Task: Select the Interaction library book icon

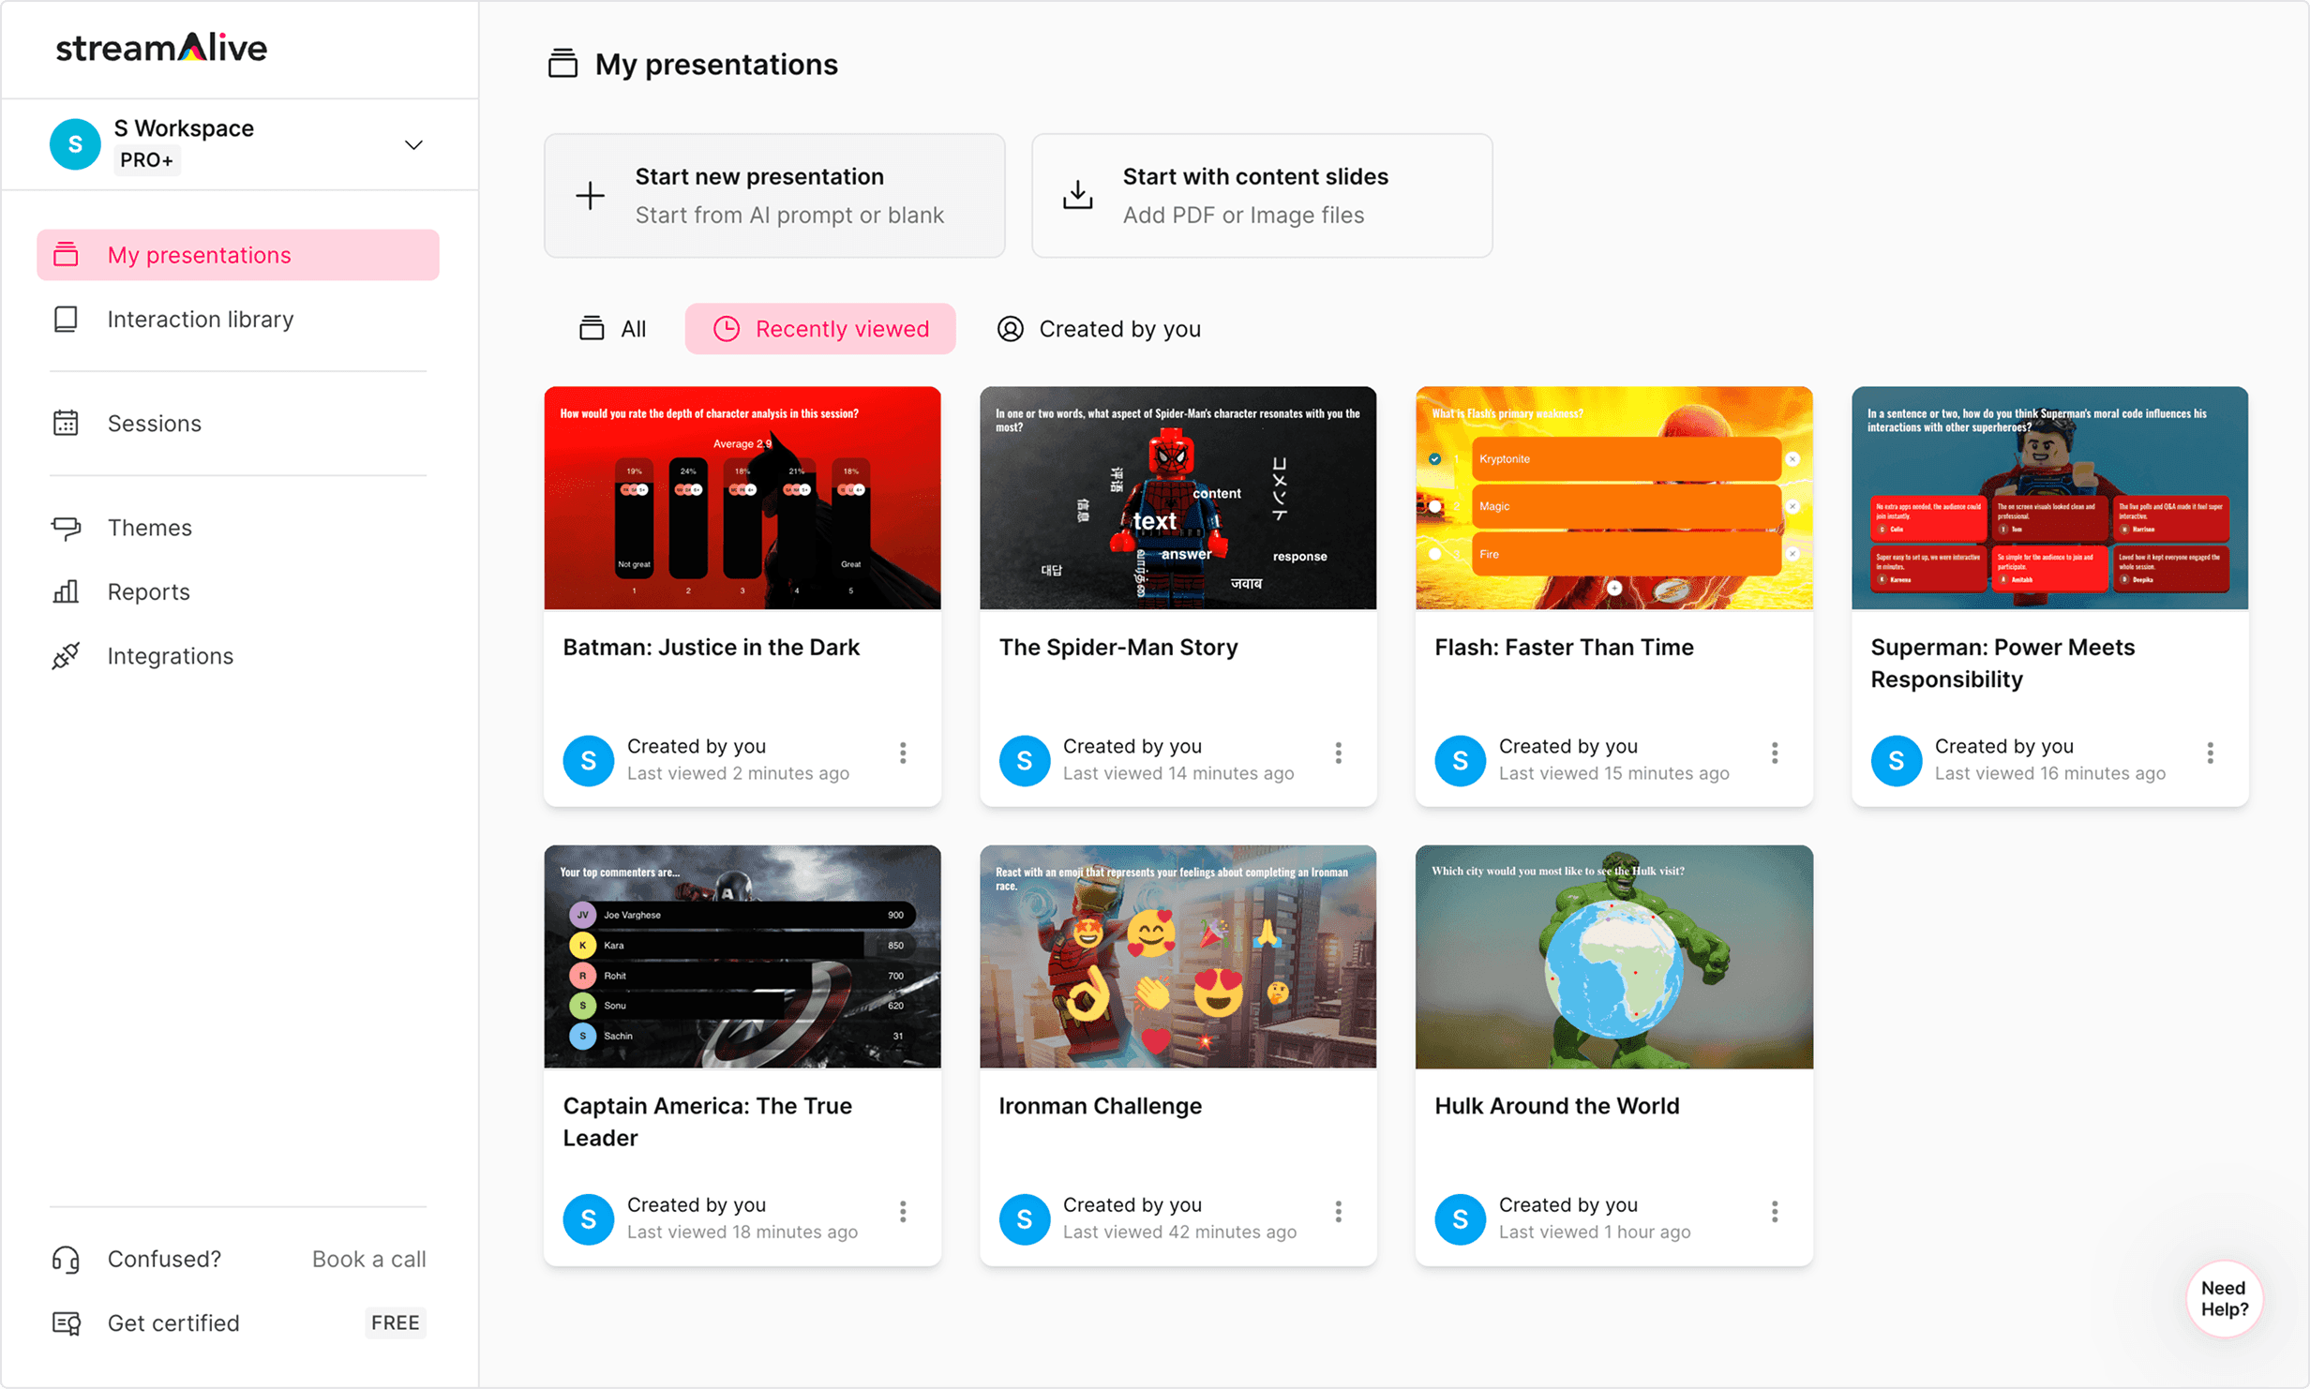Action: click(67, 319)
